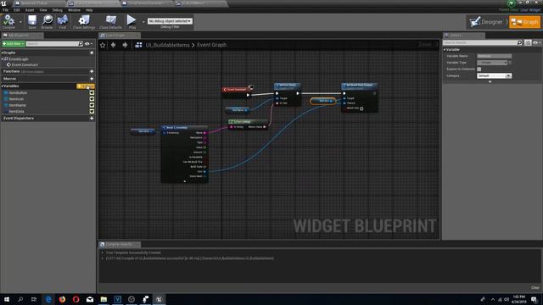Go forward with the graph's right arrow

click(x=125, y=45)
